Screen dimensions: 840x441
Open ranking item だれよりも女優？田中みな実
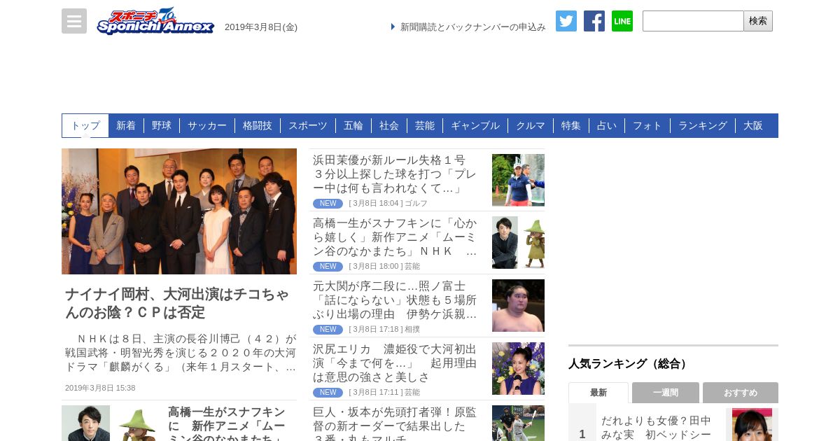point(657,427)
